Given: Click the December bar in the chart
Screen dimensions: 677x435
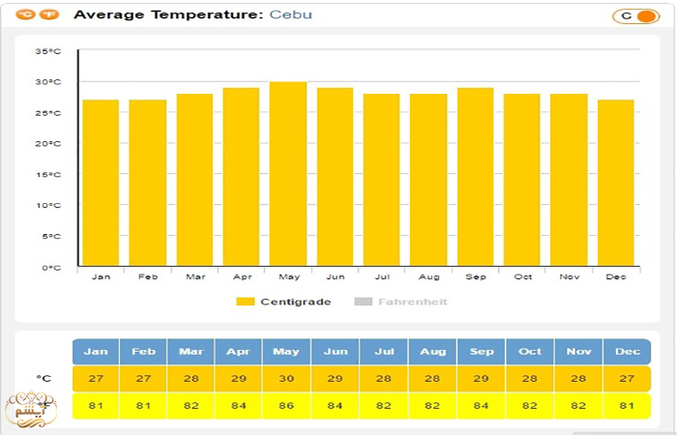Looking at the screenshot, I should (x=616, y=183).
